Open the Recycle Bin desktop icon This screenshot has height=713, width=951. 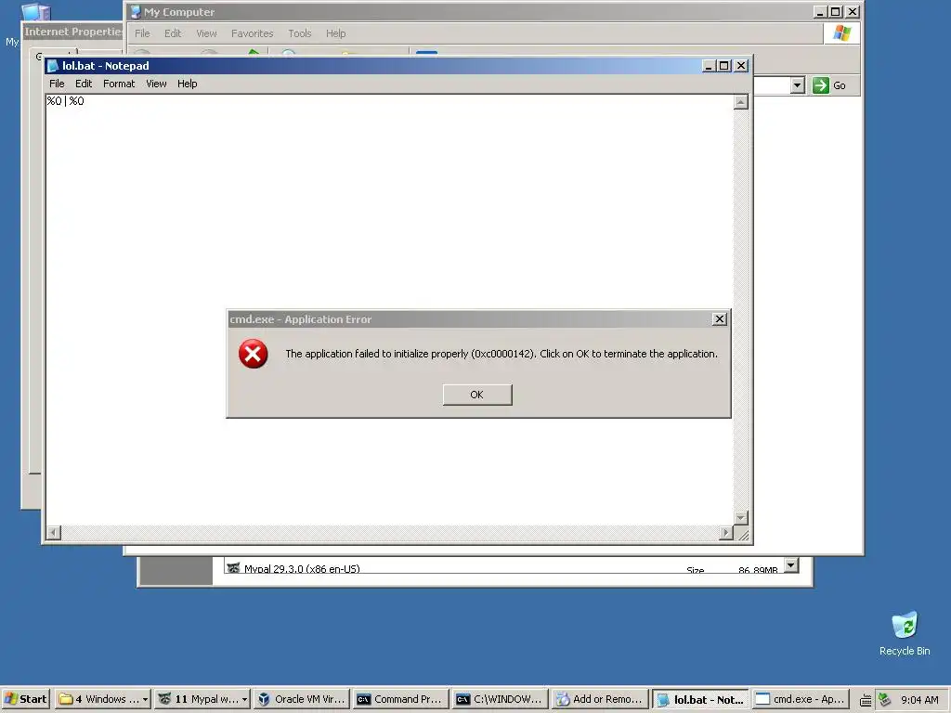pos(905,633)
